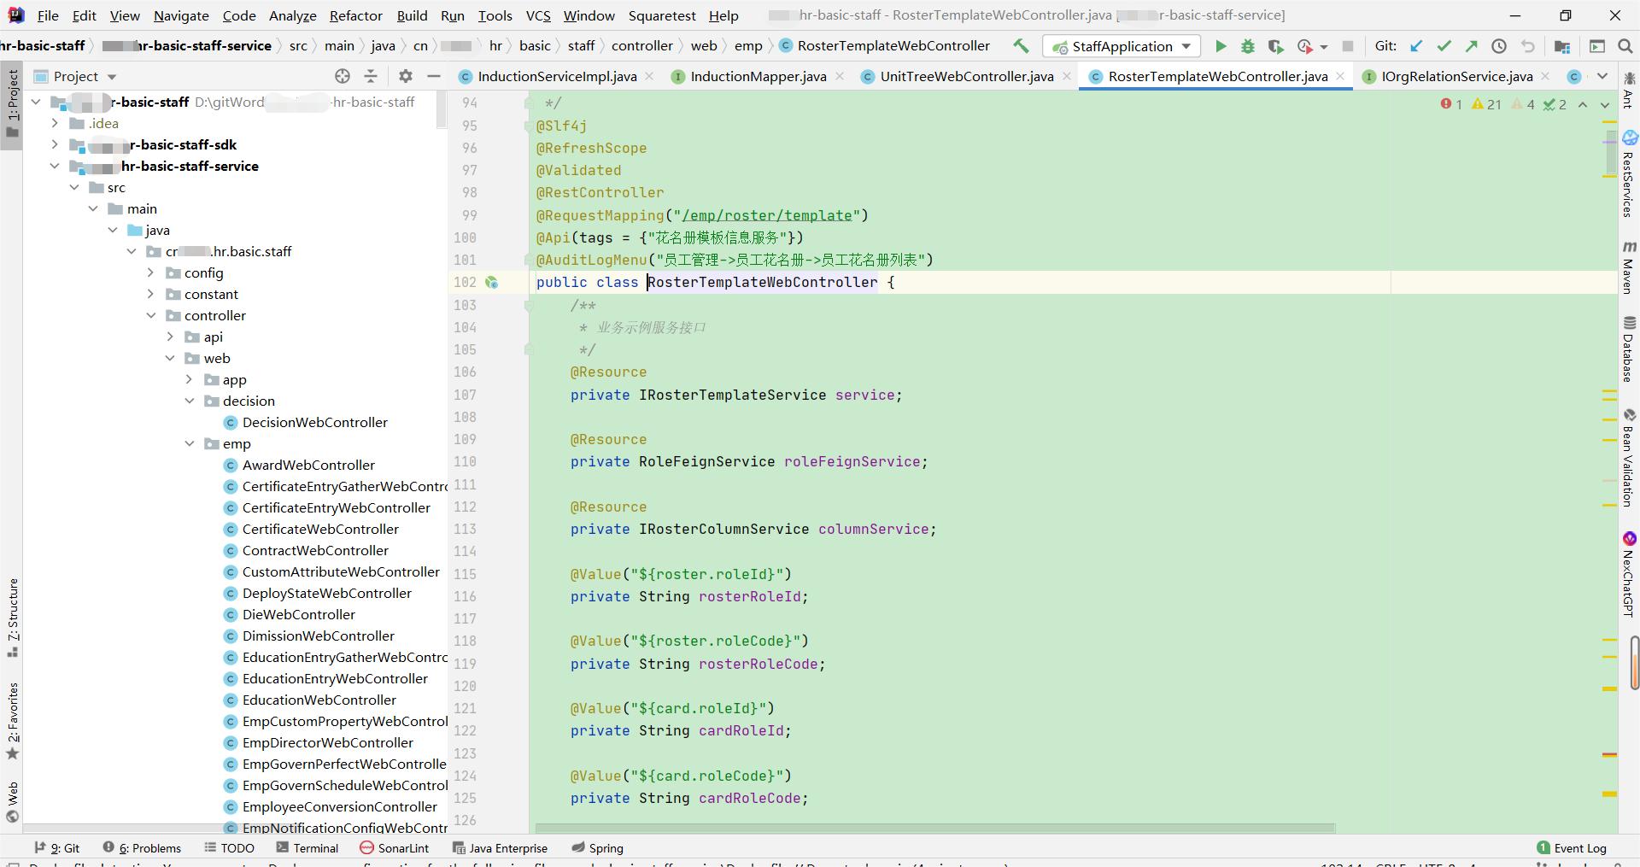The image size is (1640, 867).
Task: Hide the Project tool window
Action: pos(434,76)
